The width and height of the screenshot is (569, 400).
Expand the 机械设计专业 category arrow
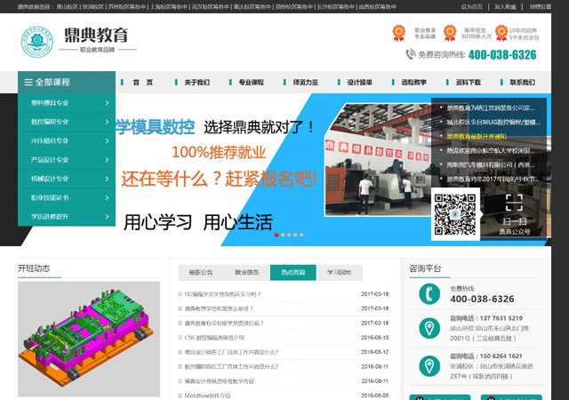(107, 178)
